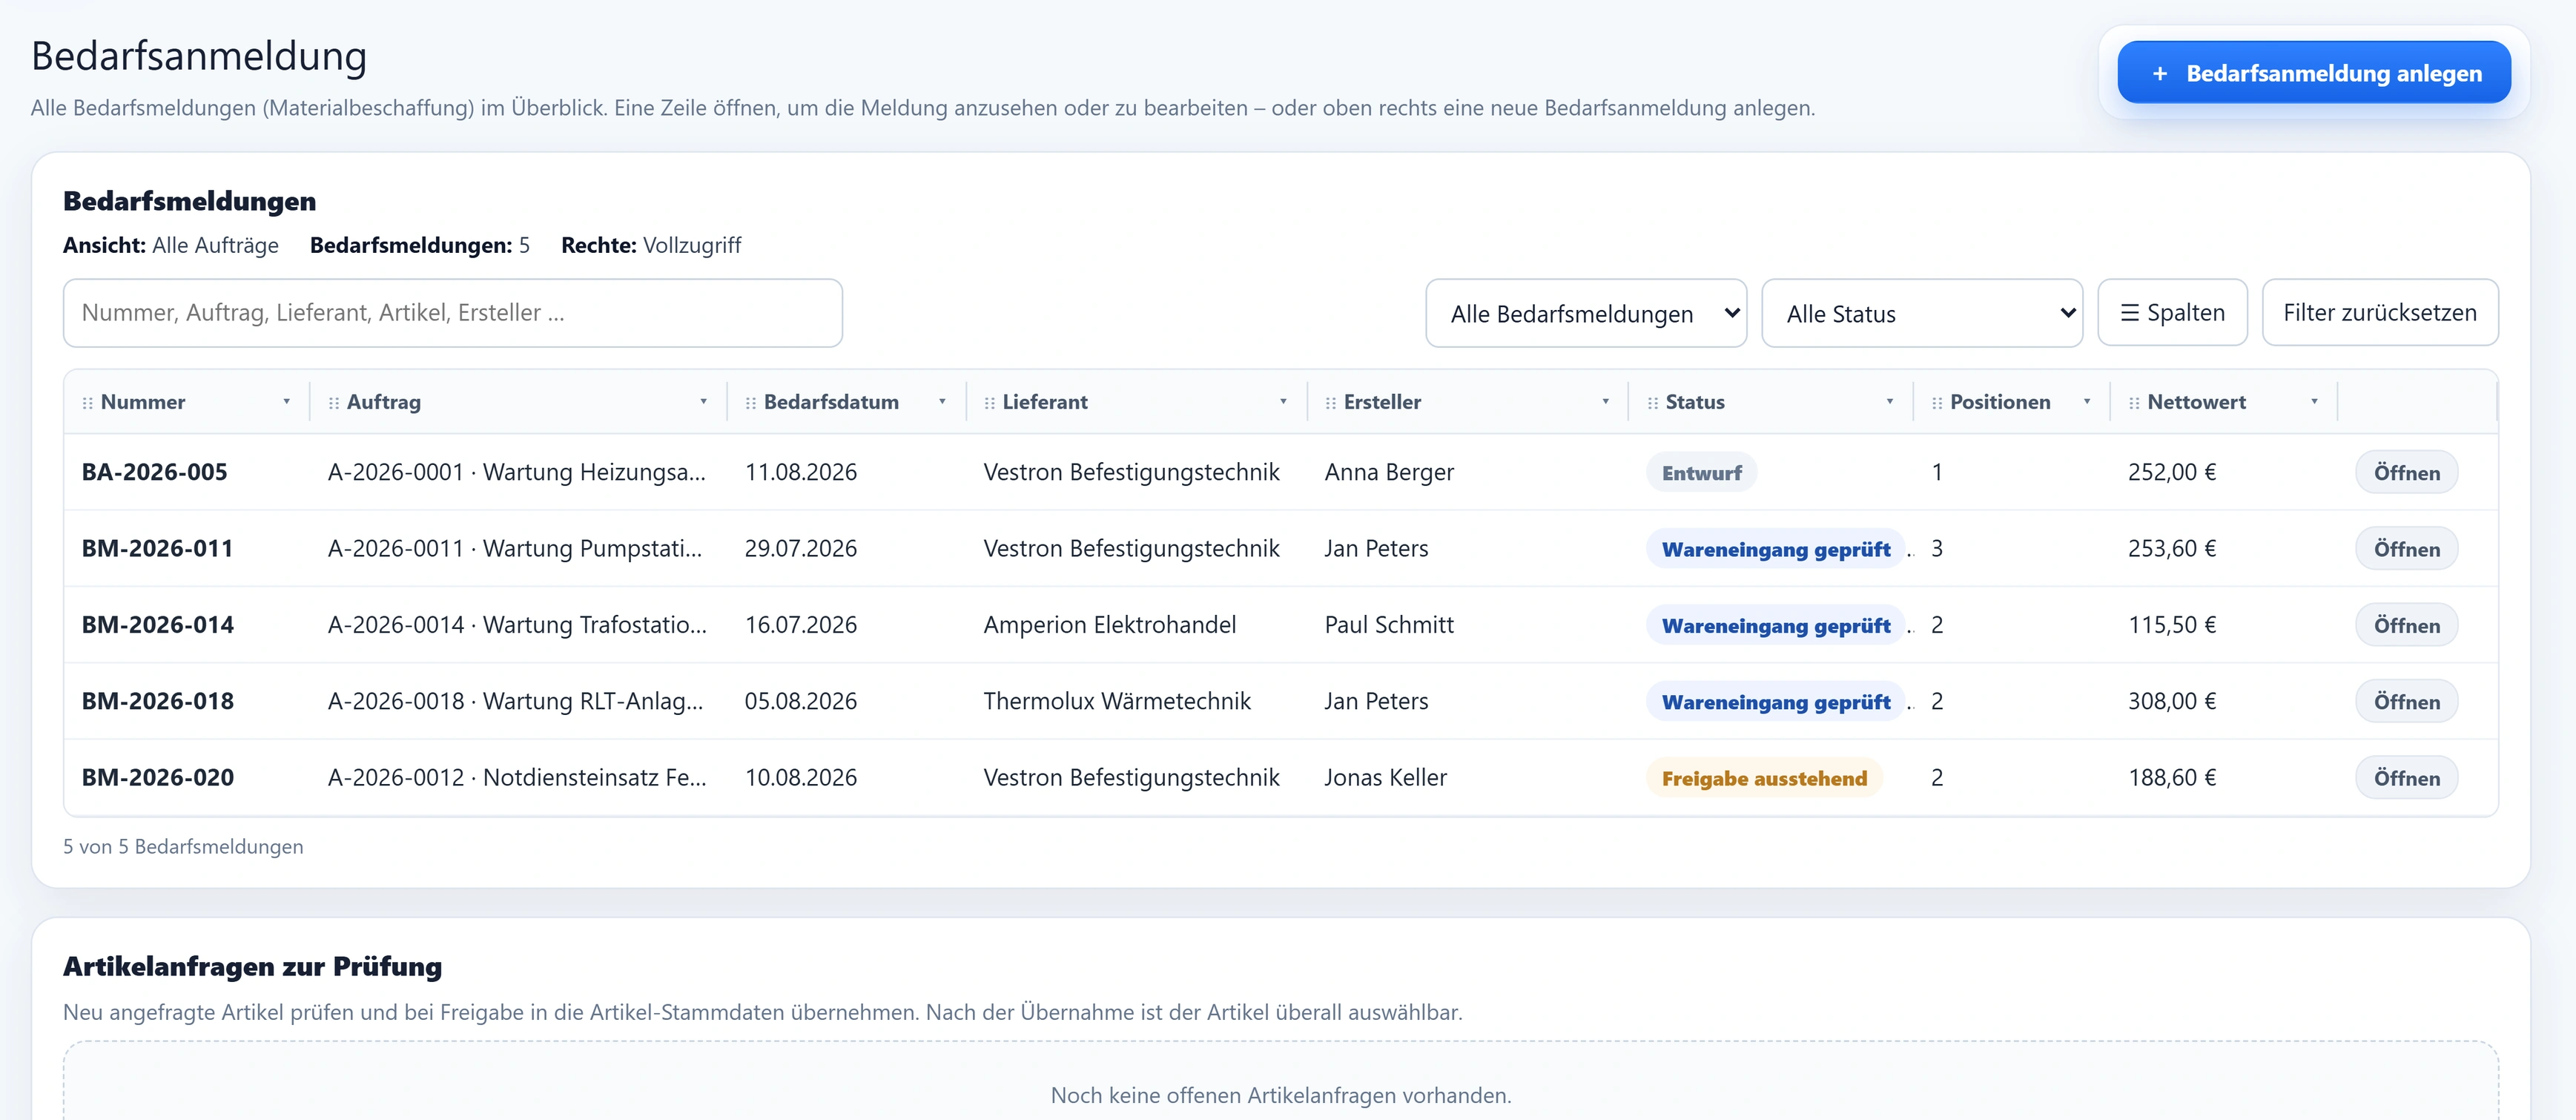Click Öffnen for BM-2026-018
Viewport: 2576px width, 1120px height.
click(2406, 701)
